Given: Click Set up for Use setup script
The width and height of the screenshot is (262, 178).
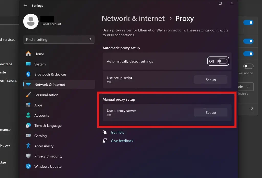Looking at the screenshot, I should (211, 80).
